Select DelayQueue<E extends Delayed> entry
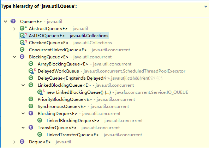The image size is (209, 149). coord(94,78)
